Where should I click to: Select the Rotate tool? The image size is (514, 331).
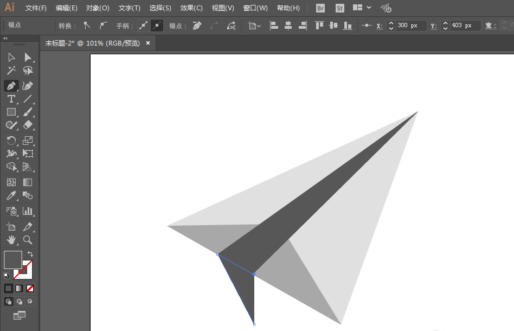click(x=11, y=140)
